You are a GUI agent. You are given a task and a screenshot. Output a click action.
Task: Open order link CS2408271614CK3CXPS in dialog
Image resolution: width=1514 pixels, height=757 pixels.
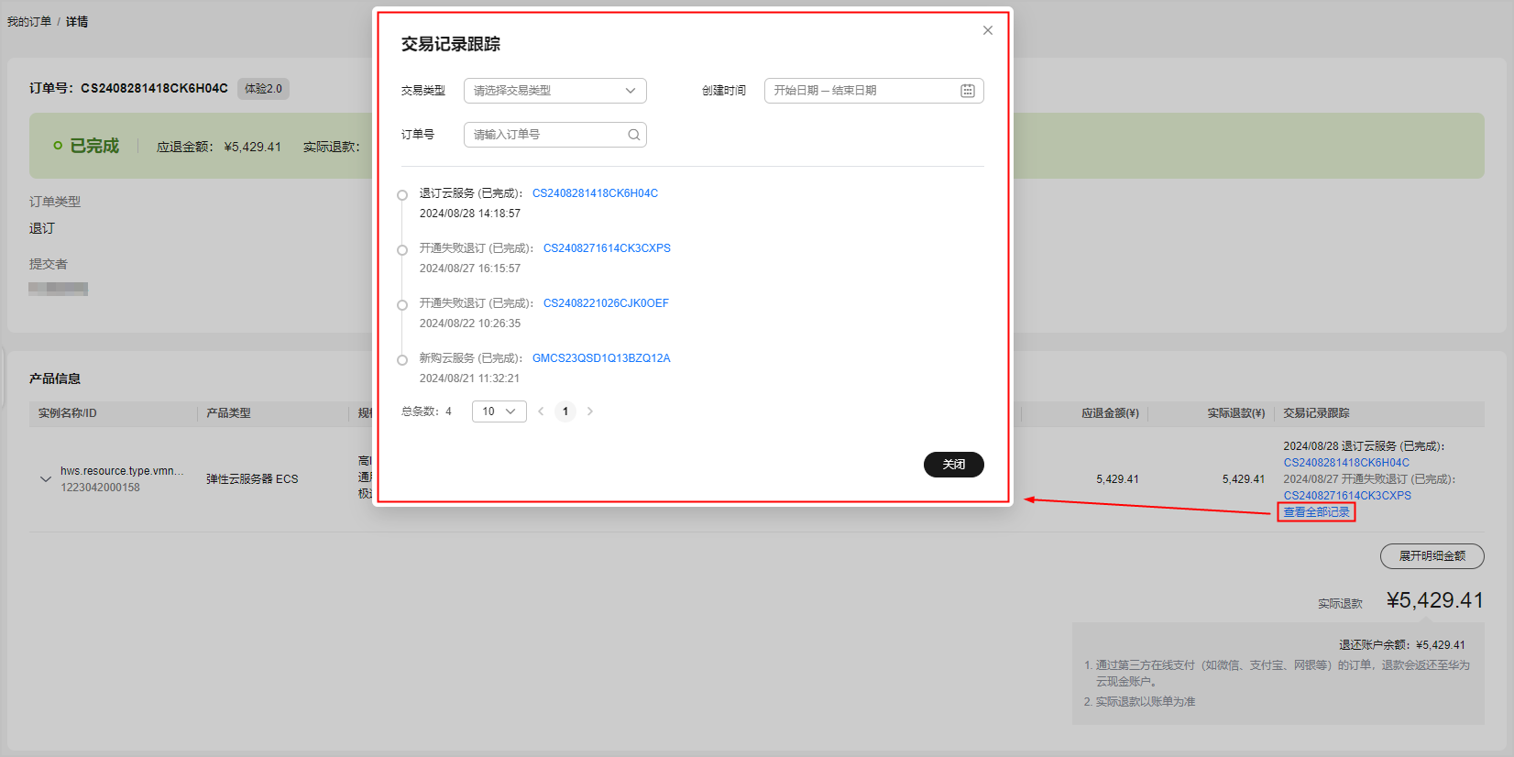(607, 248)
